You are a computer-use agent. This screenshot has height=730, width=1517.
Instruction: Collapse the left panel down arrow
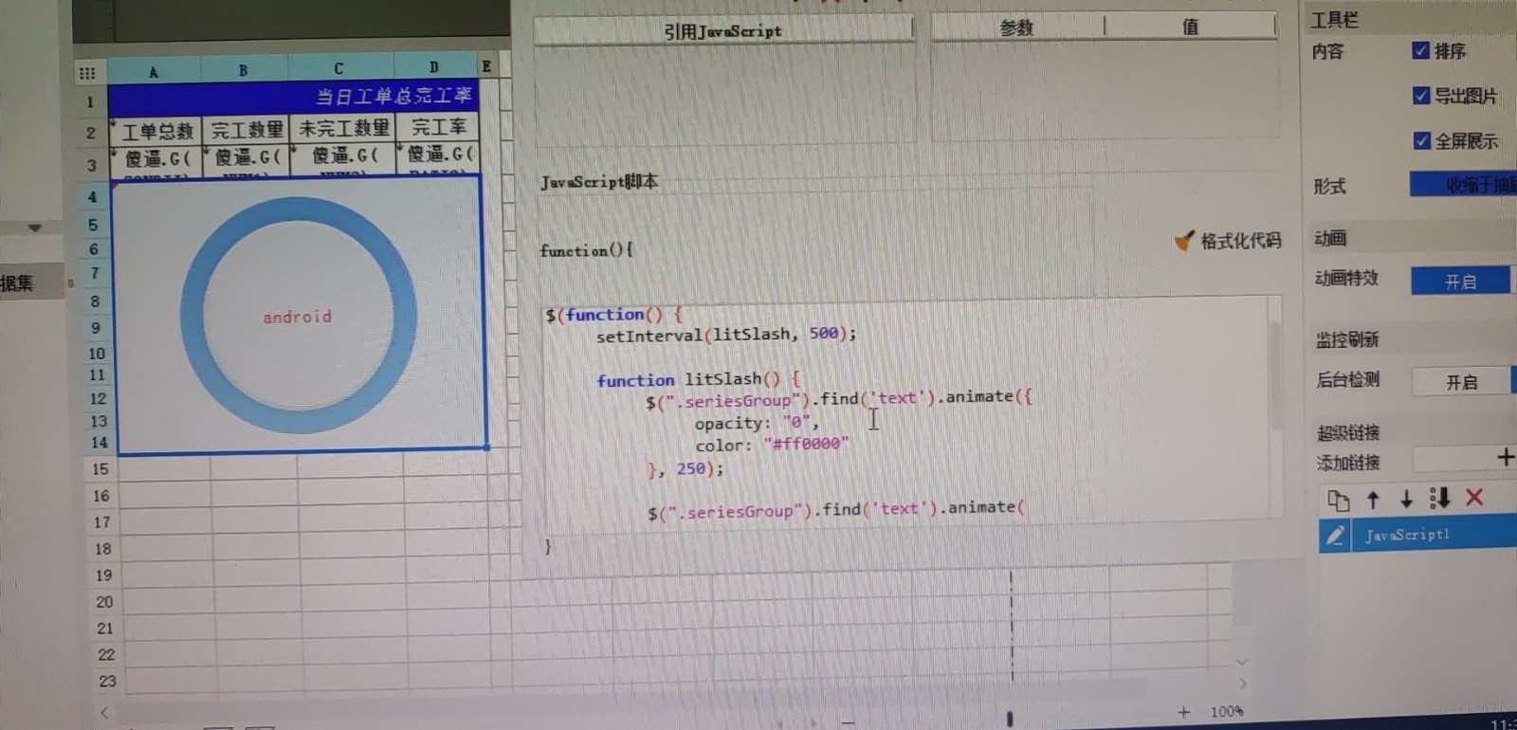click(35, 228)
